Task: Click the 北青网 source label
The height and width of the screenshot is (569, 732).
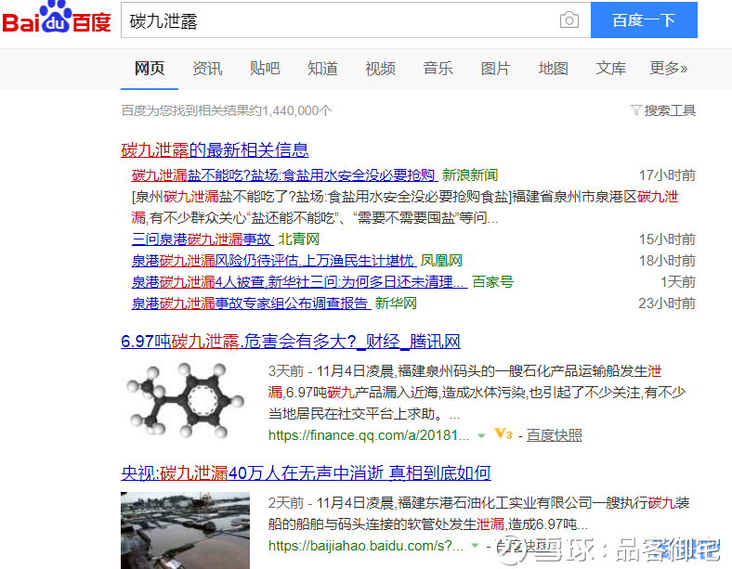Action: tap(299, 239)
